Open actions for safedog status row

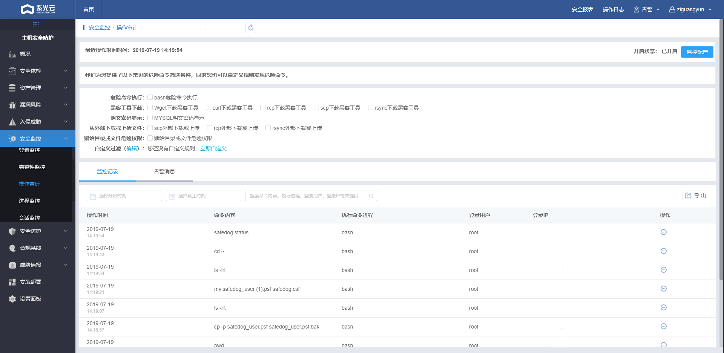pos(664,232)
